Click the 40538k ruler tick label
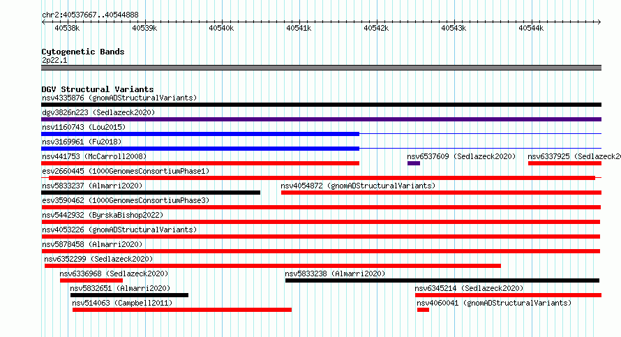 pyautogui.click(x=67, y=28)
